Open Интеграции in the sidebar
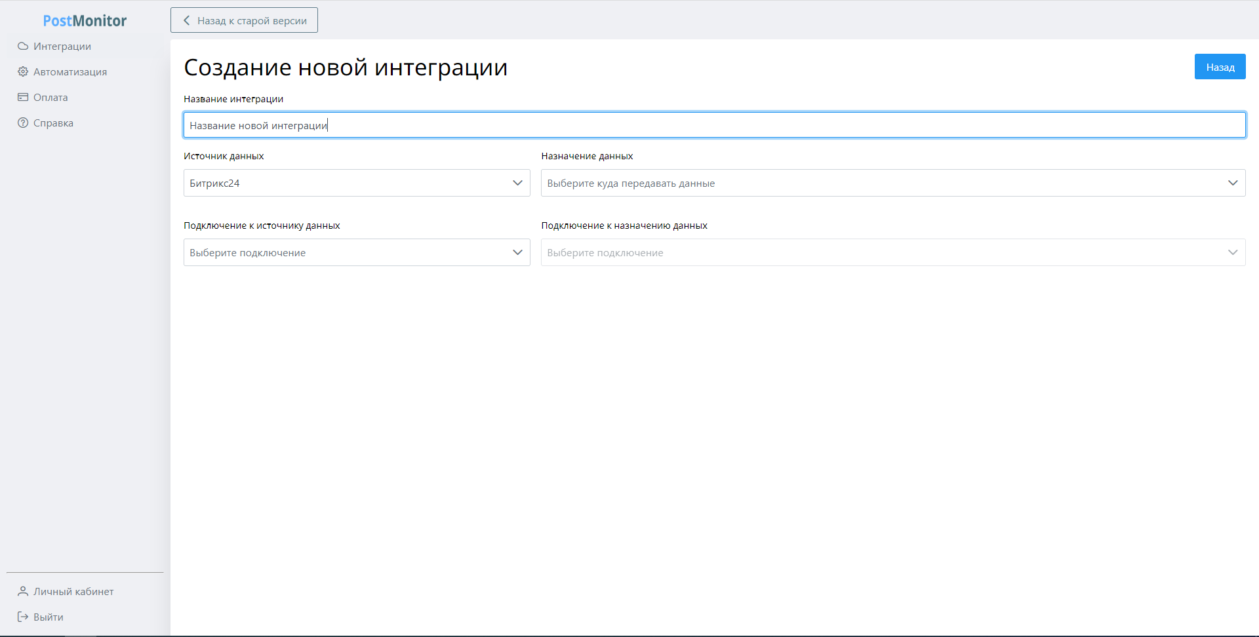 coord(62,47)
